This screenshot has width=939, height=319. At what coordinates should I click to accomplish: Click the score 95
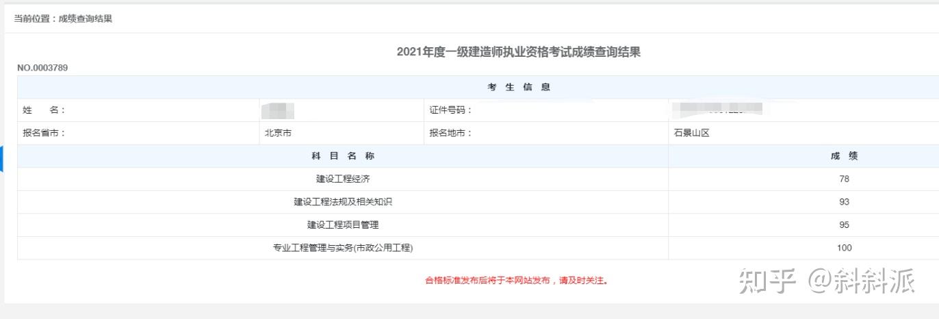844,225
